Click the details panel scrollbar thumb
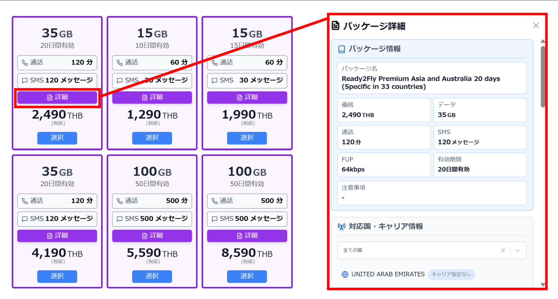Viewport: 558px width, 299px height. coord(543,76)
